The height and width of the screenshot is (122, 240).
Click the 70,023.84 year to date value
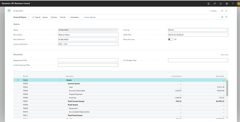tap(220, 91)
